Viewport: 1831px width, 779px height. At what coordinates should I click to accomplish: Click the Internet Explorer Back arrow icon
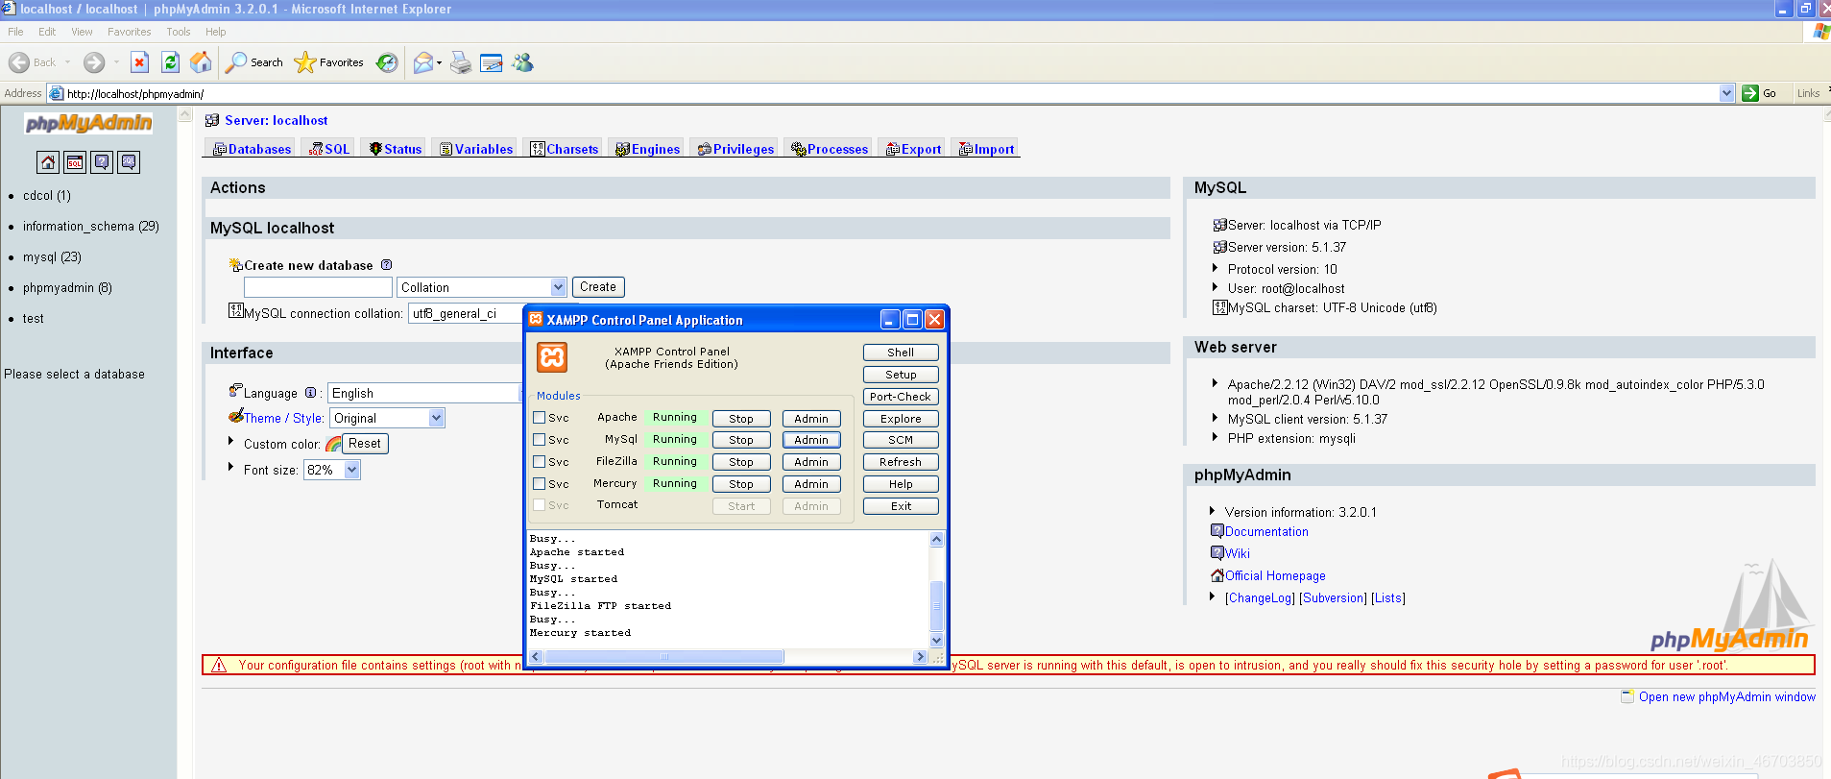(19, 62)
